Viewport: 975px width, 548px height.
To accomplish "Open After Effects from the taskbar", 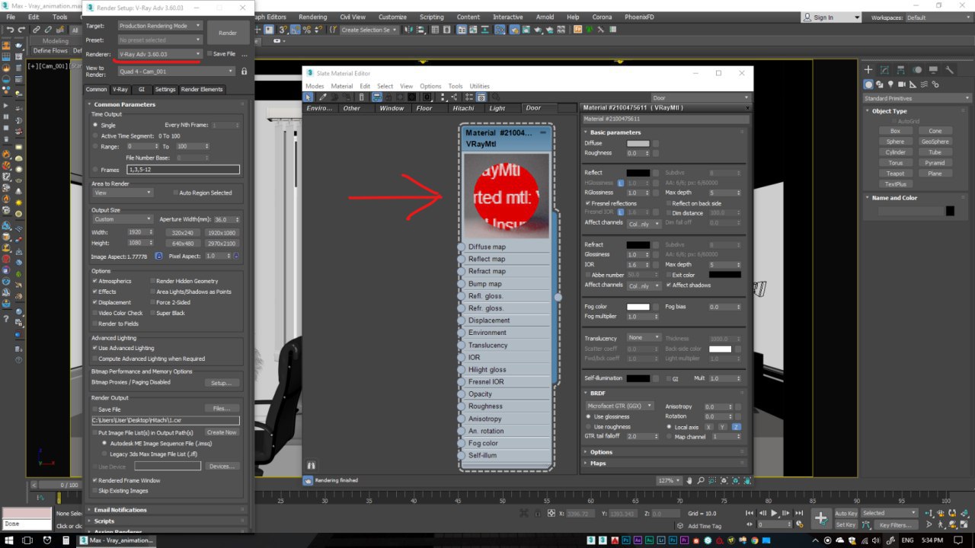I will [x=638, y=540].
